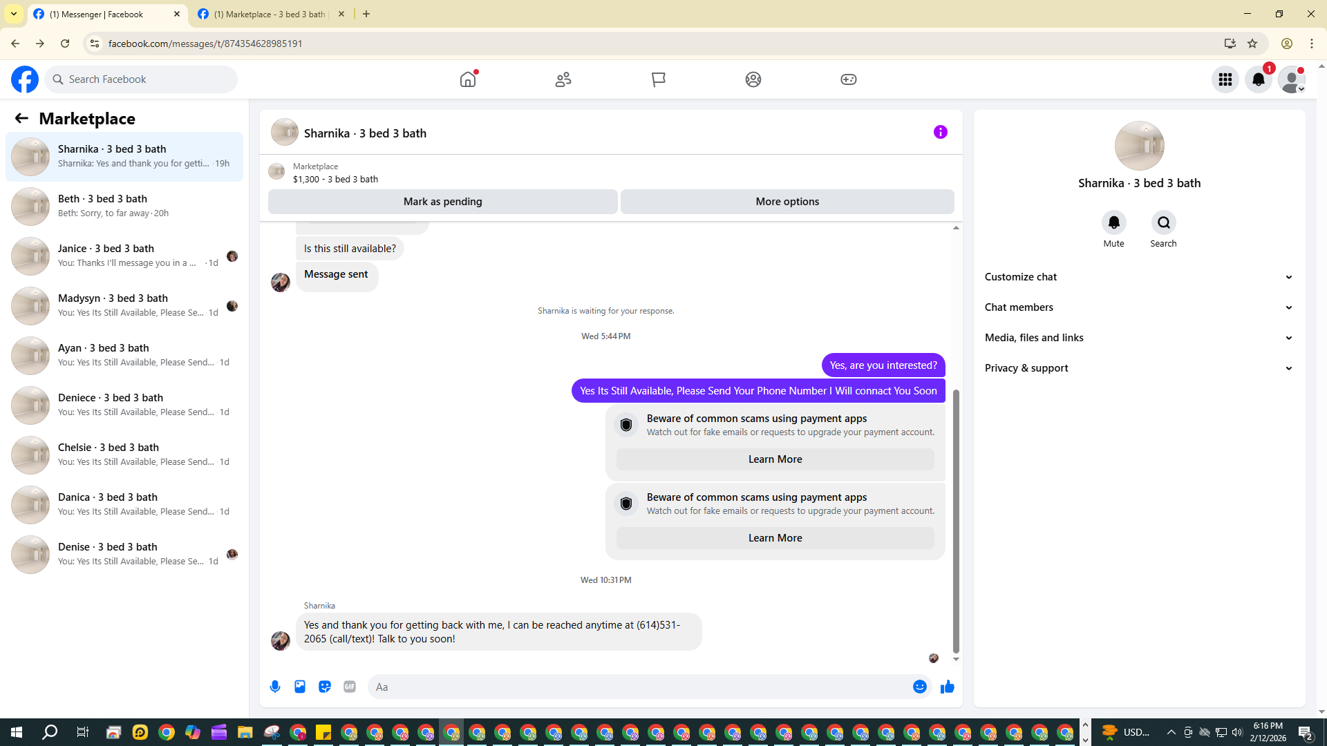Viewport: 1327px width, 746px height.
Task: Open More options for the listing
Action: pyautogui.click(x=787, y=202)
